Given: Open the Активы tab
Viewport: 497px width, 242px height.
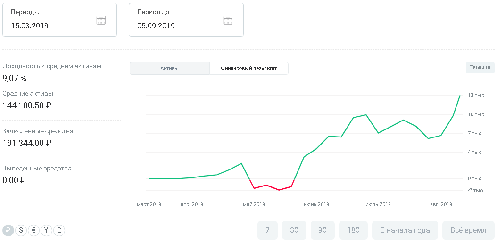Looking at the screenshot, I should coord(170,68).
